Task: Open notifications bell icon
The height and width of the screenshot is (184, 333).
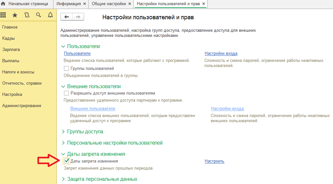Action: point(50,15)
